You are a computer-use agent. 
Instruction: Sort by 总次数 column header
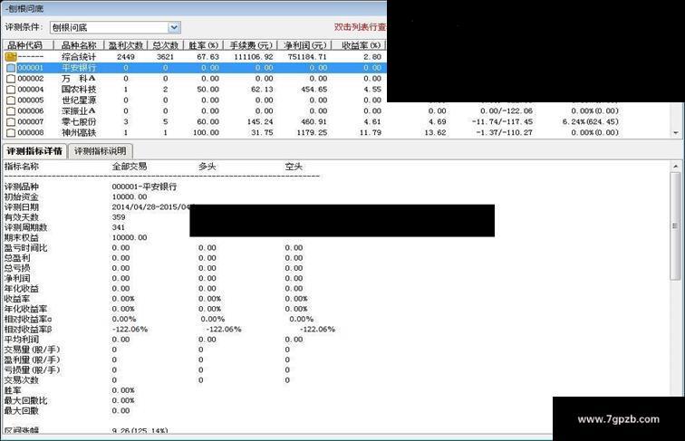tap(166, 45)
